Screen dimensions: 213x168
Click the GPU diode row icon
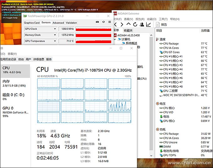(161, 91)
